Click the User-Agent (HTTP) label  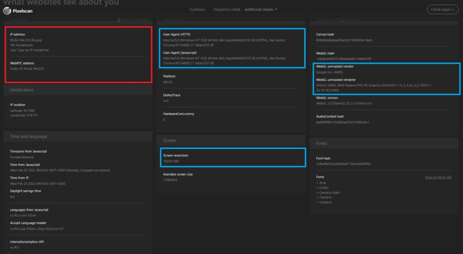[x=177, y=34]
